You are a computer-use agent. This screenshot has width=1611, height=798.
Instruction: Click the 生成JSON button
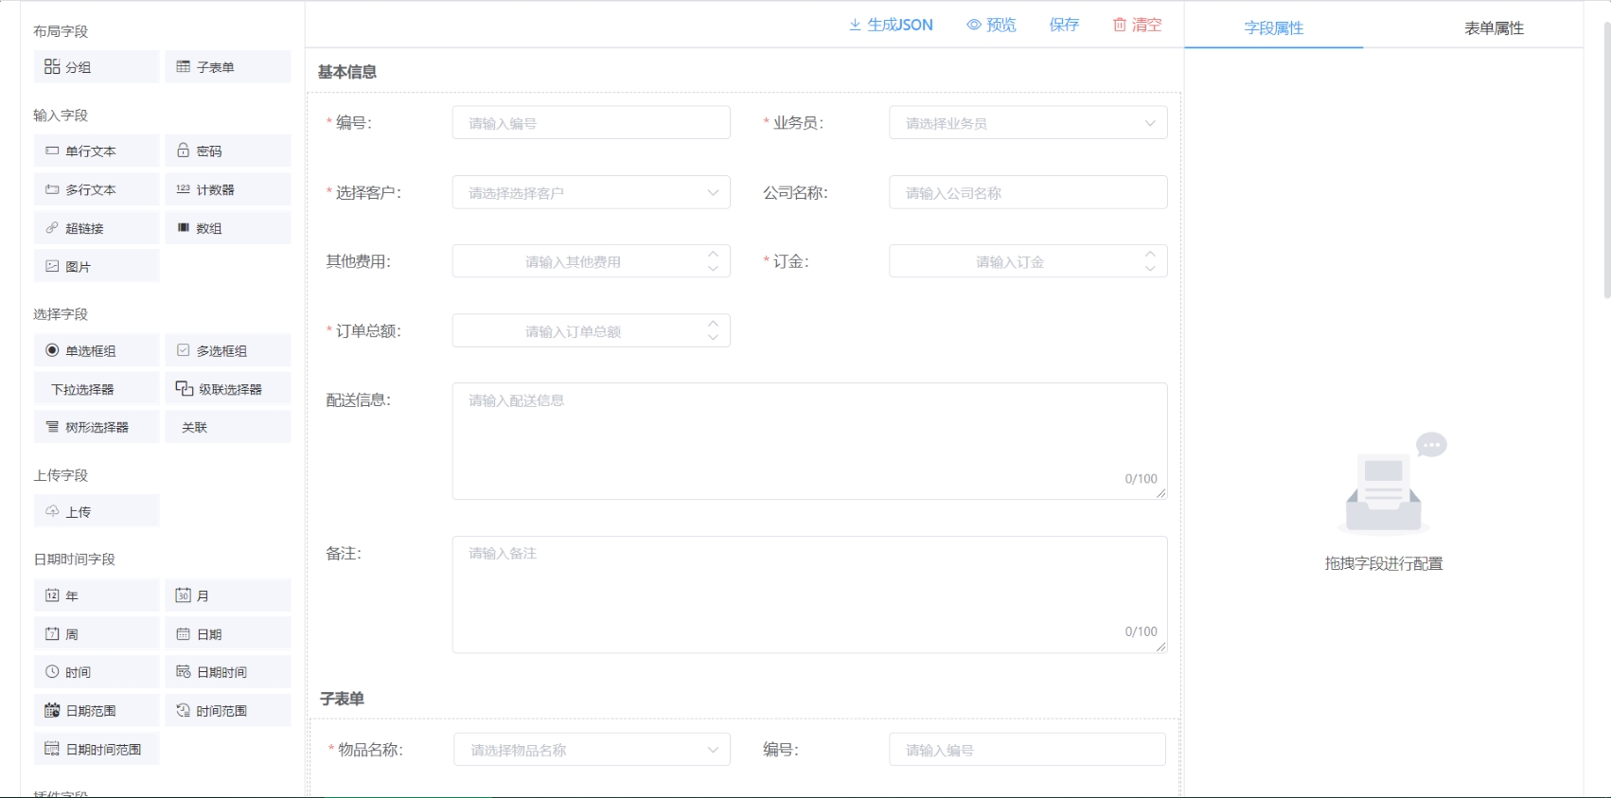(x=891, y=26)
